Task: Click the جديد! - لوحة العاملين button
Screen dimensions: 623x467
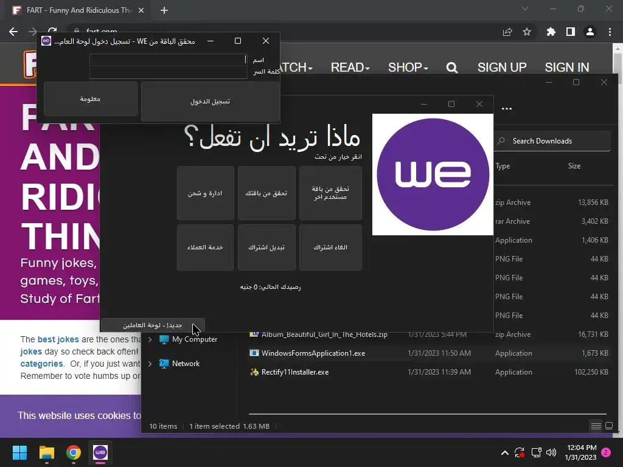Action: tap(153, 325)
